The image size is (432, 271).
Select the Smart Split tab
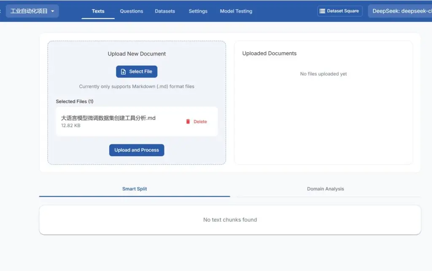[135, 189]
